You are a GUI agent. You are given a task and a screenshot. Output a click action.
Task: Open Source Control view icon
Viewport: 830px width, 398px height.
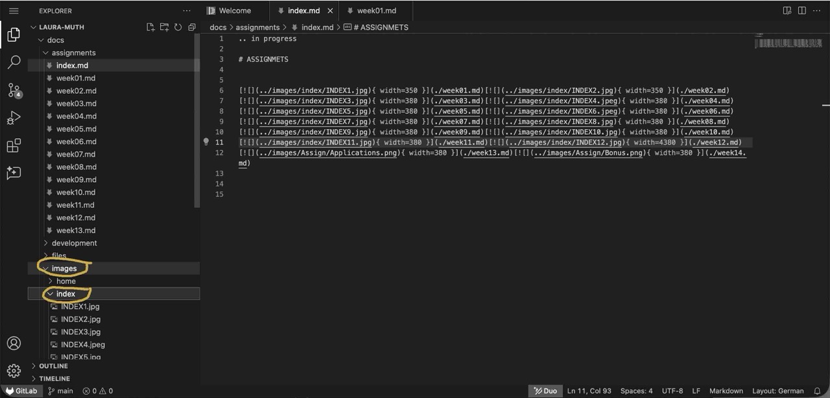tap(14, 91)
